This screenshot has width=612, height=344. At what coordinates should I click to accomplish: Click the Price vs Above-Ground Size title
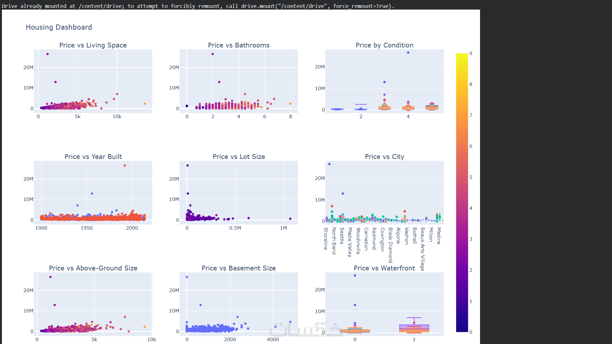point(93,268)
